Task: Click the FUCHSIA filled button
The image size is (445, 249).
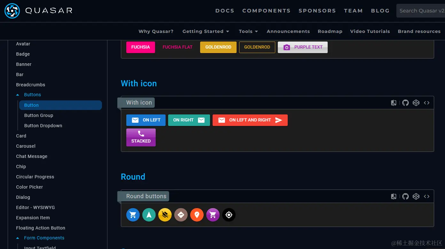Action: (141, 47)
